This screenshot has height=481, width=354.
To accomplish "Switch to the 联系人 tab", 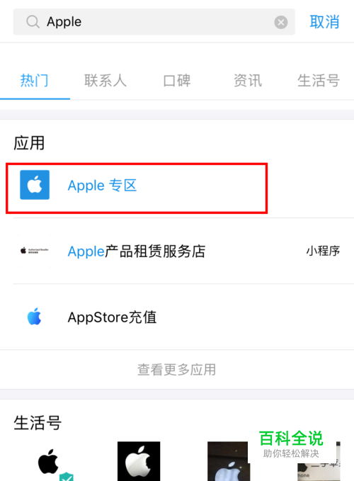I will [x=105, y=81].
